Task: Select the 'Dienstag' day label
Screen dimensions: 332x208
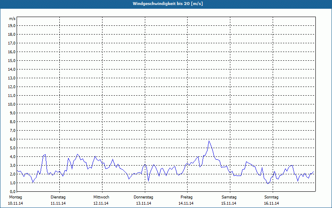Action: pyautogui.click(x=58, y=197)
